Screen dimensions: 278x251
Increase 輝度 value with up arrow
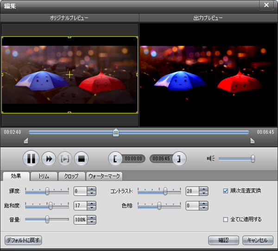91,189
